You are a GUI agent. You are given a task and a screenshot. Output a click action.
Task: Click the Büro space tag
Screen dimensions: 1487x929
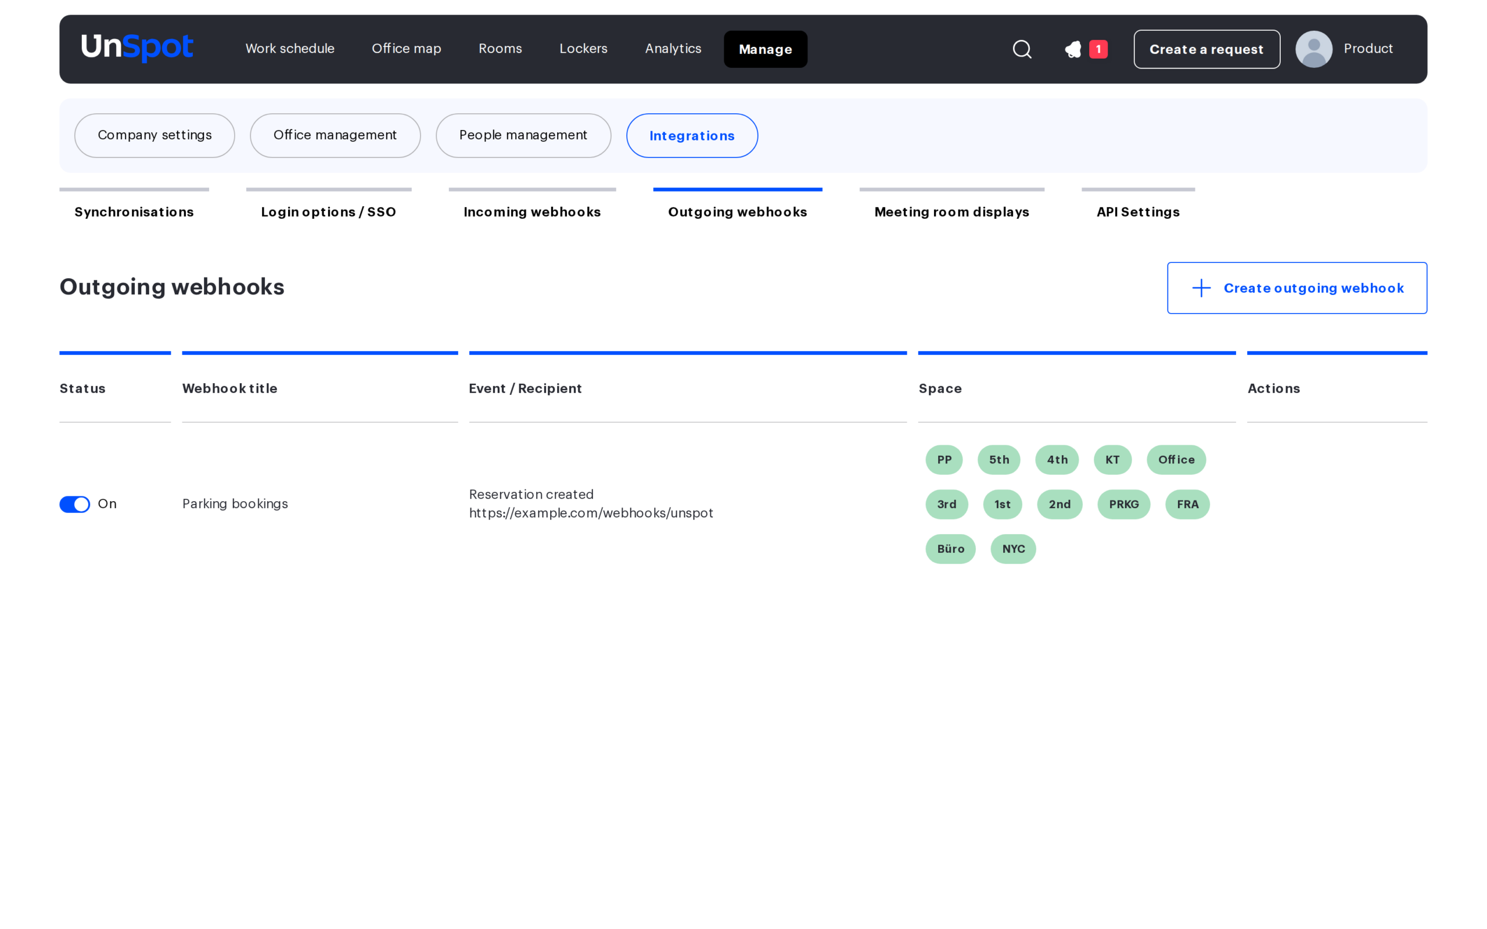[x=950, y=549]
